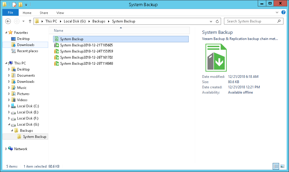Click Availability value Available offline
289x172 pixels.
click(240, 92)
